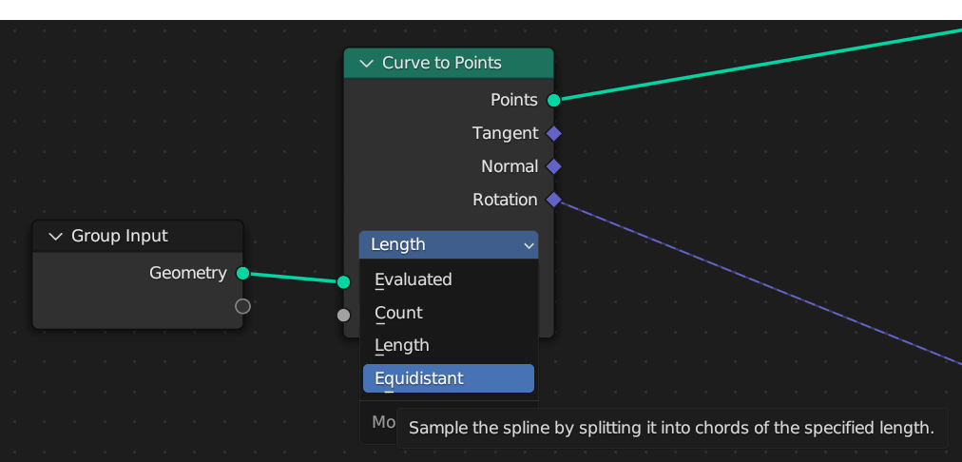Click the Geometry output socket on Group Input
Image resolution: width=962 pixels, height=462 pixels.
pos(243,273)
